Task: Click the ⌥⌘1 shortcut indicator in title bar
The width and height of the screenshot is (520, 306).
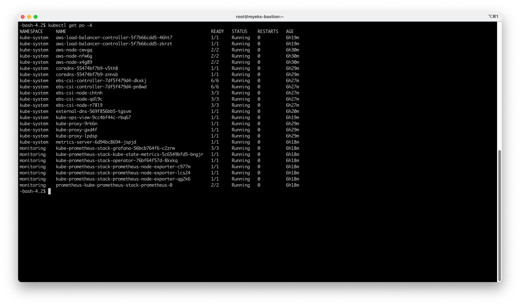Action: point(493,16)
